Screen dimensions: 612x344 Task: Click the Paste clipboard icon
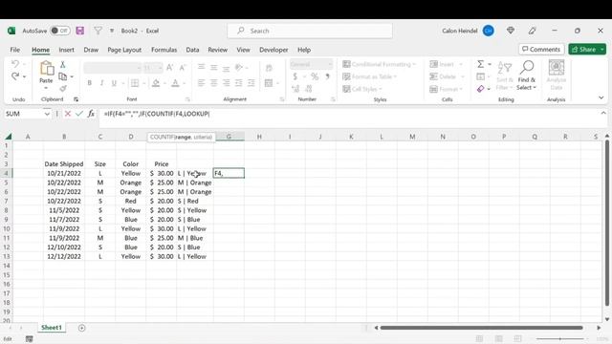coord(47,68)
